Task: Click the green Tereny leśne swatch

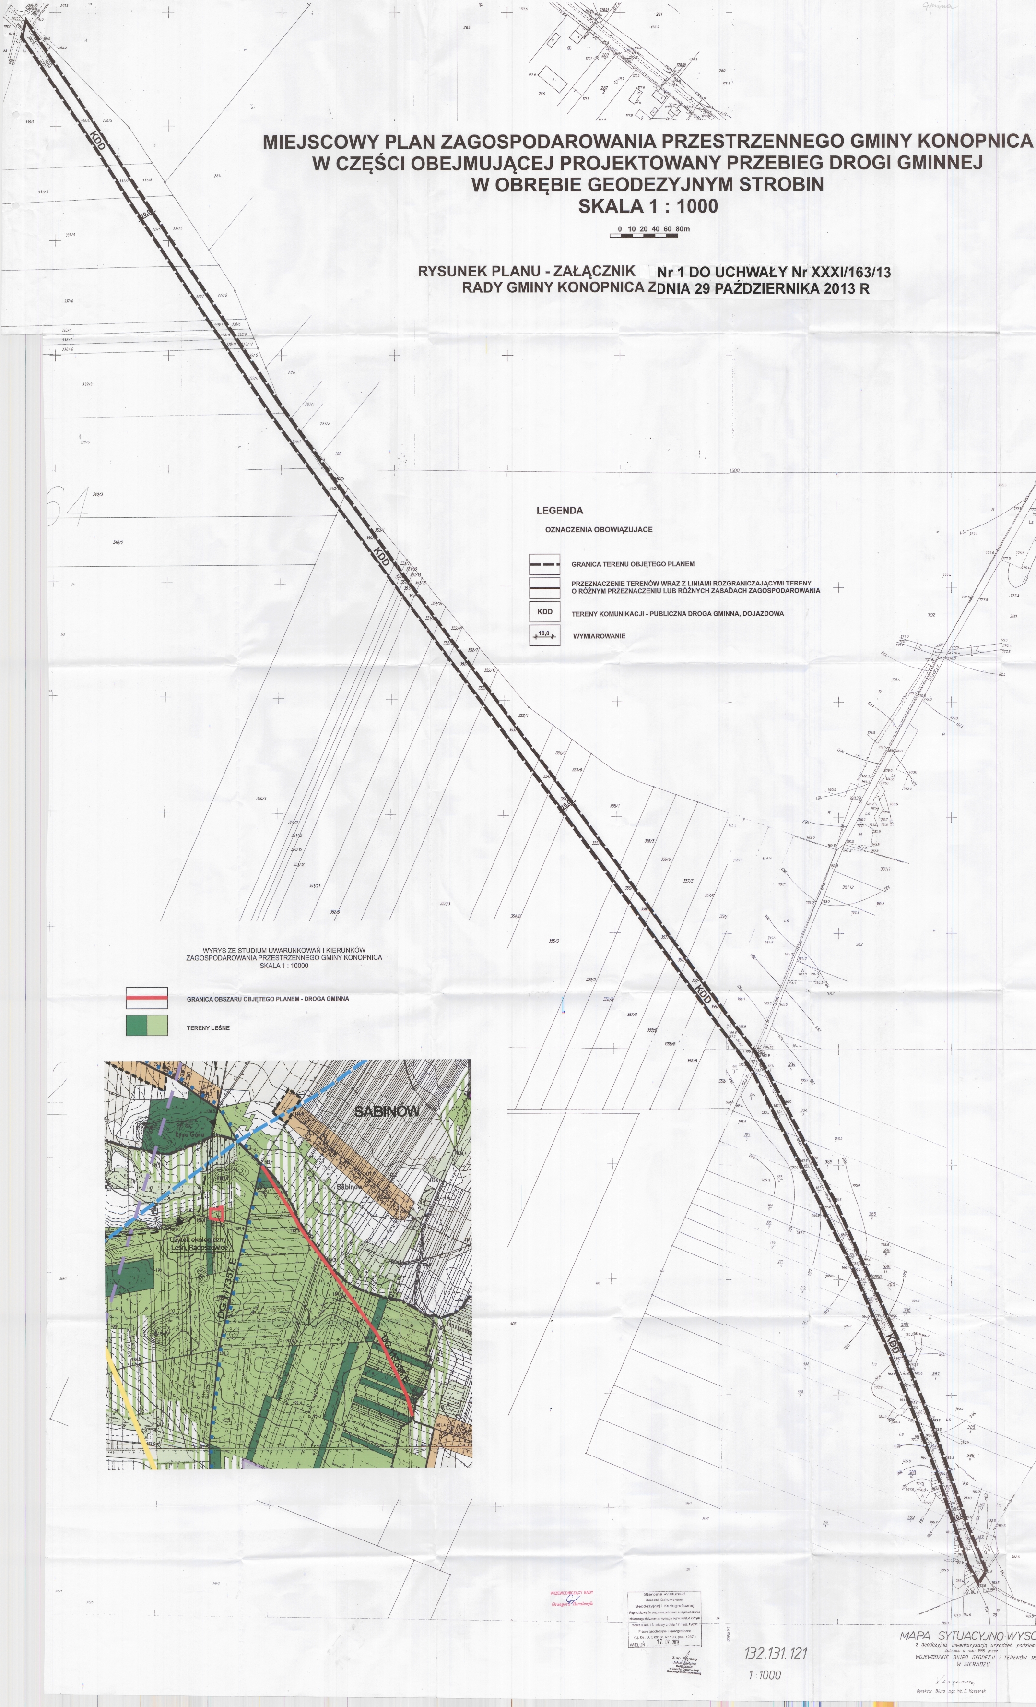Action: pos(147,1026)
